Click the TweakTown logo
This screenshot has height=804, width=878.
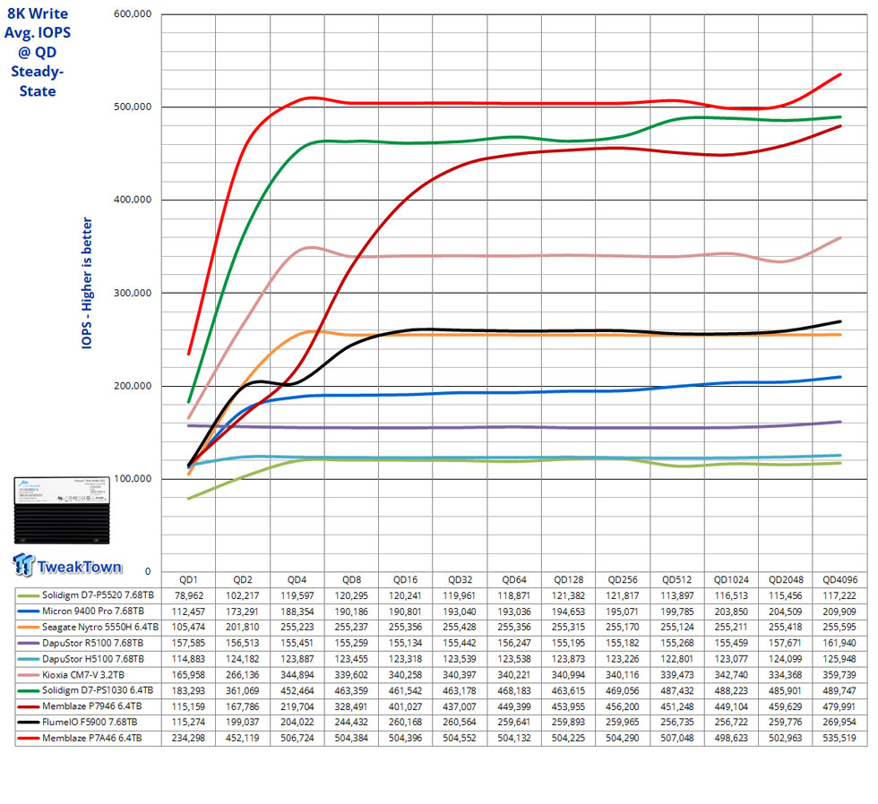(67, 565)
